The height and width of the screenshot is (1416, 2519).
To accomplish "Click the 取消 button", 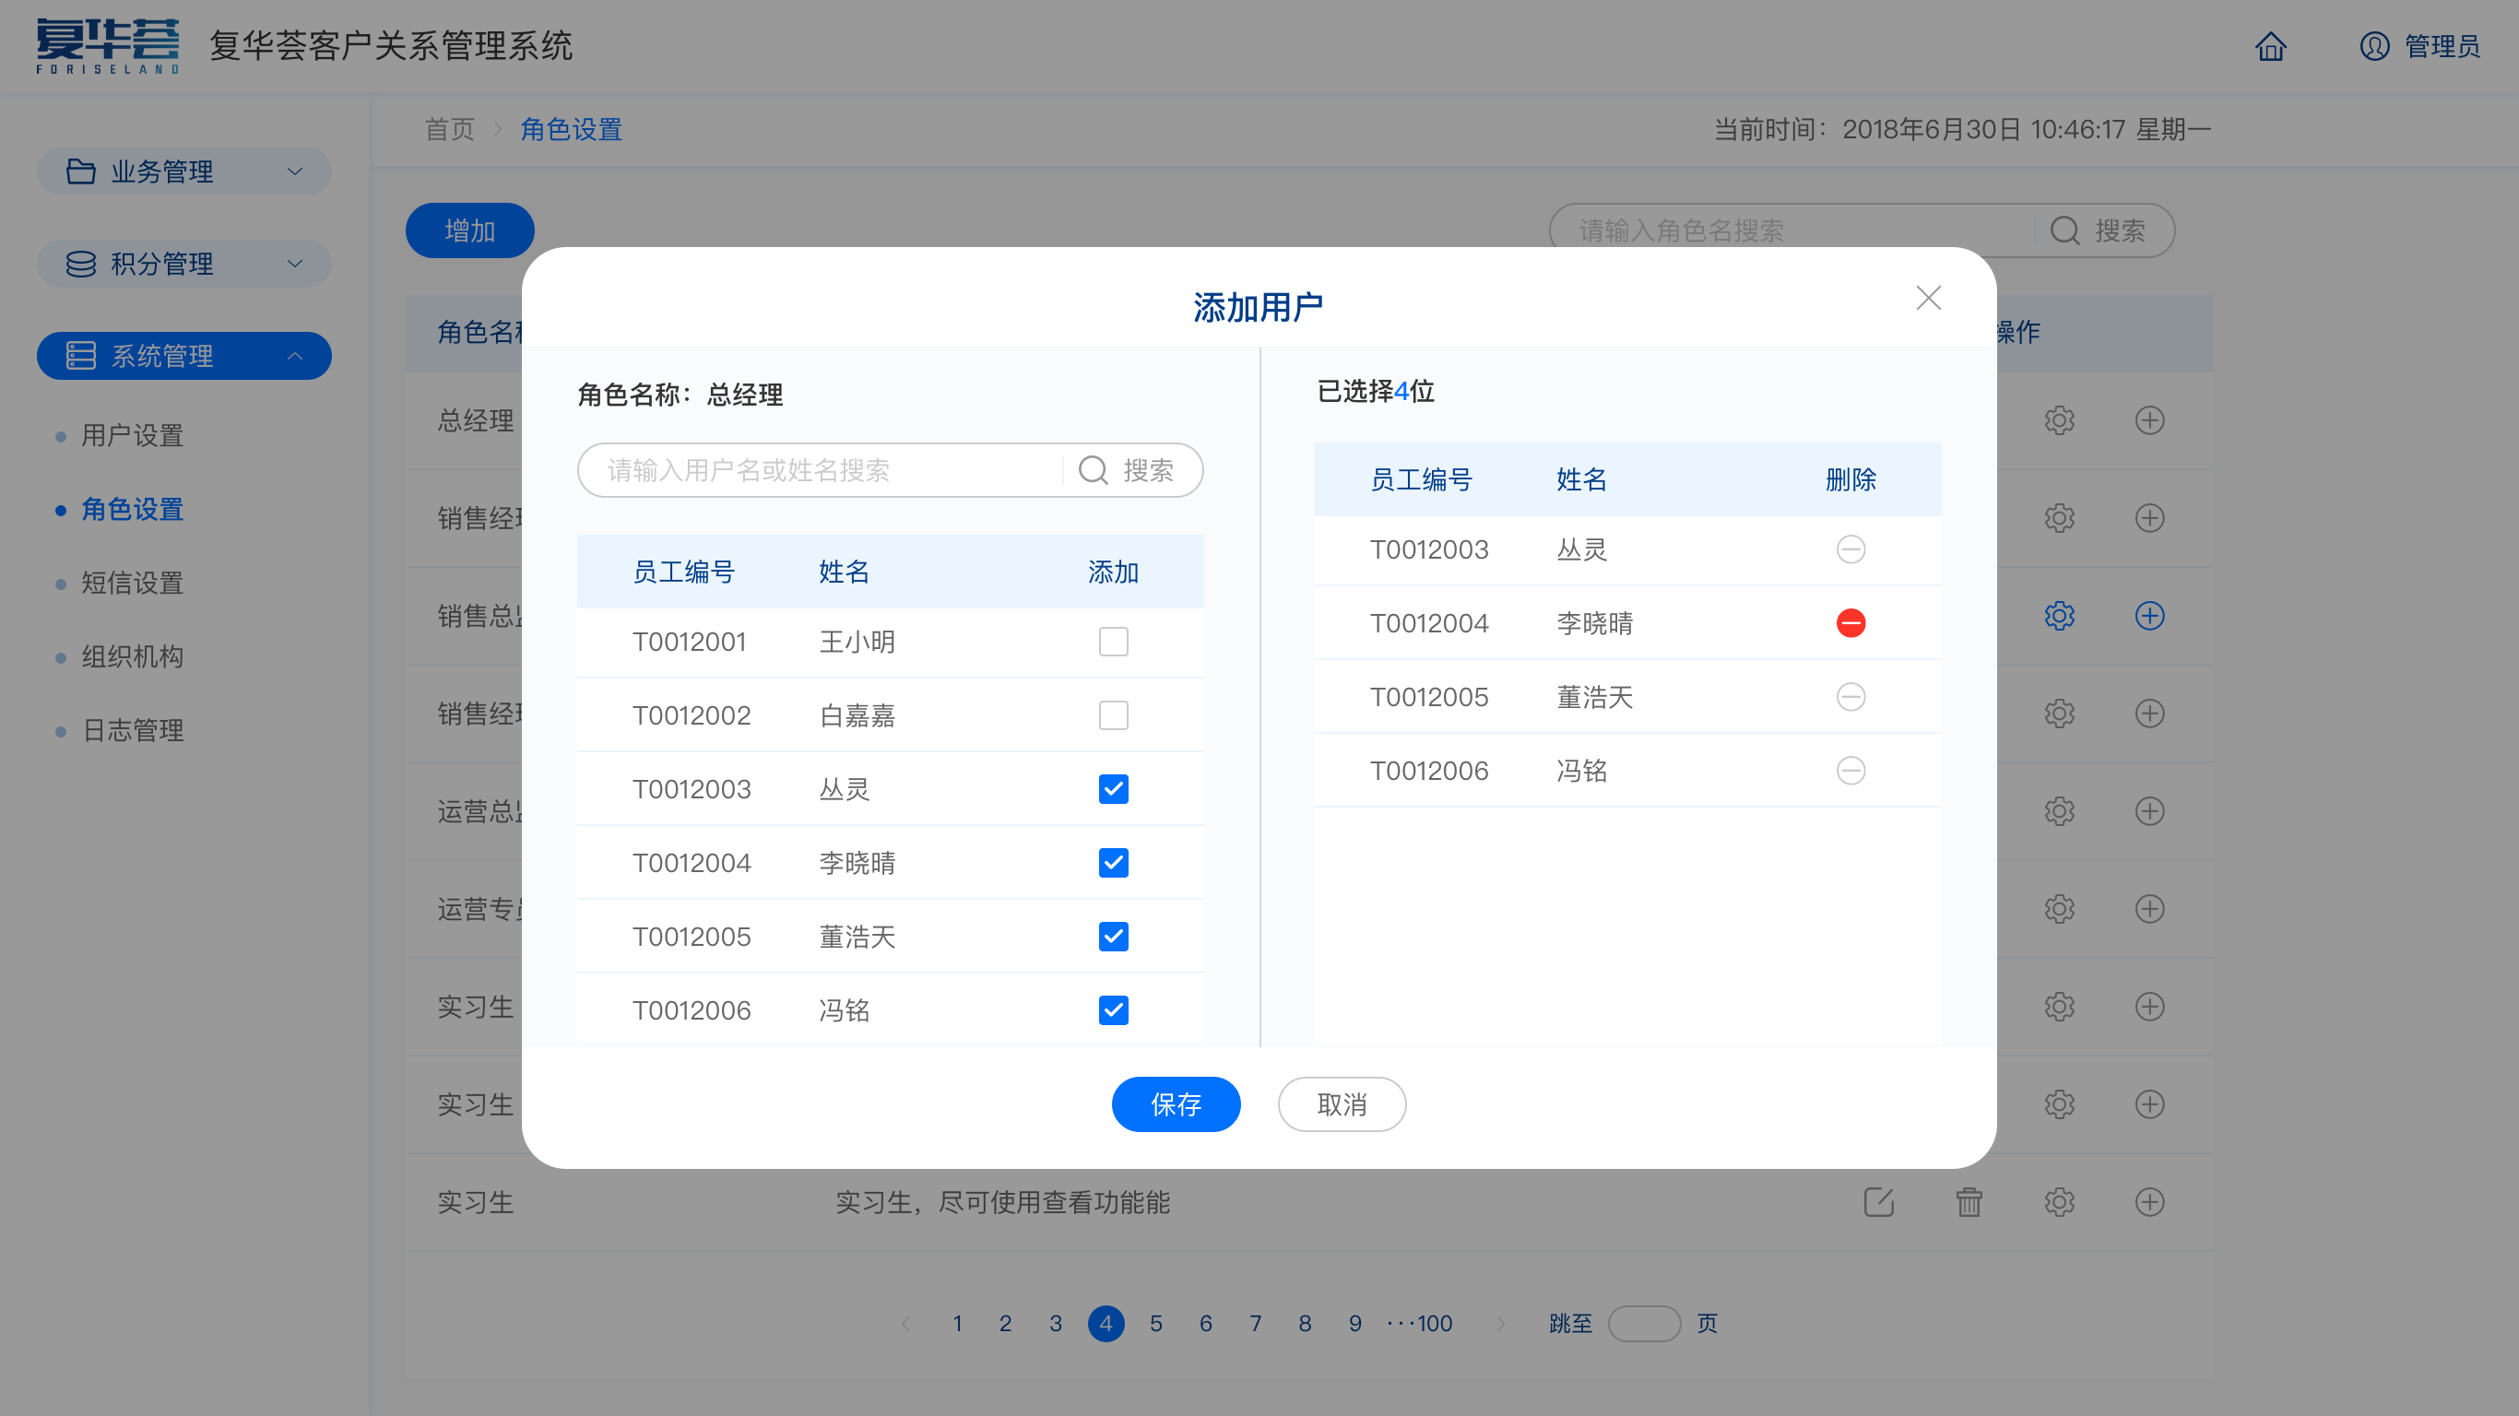I will 1342,1104.
